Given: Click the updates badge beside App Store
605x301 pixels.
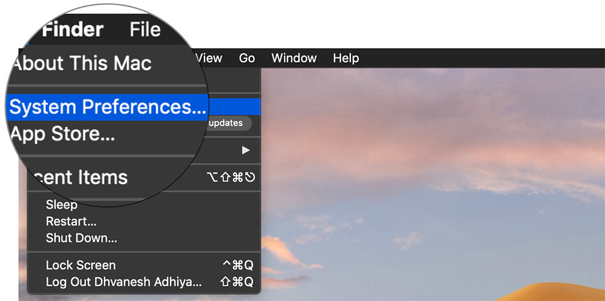Looking at the screenshot, I should [x=225, y=123].
